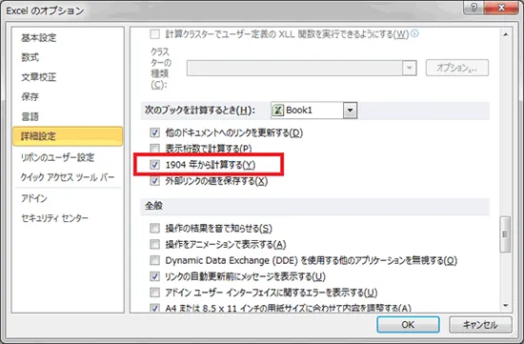Screen dimensions: 524x344
Task: Click the help question mark button
Action: click(x=474, y=8)
